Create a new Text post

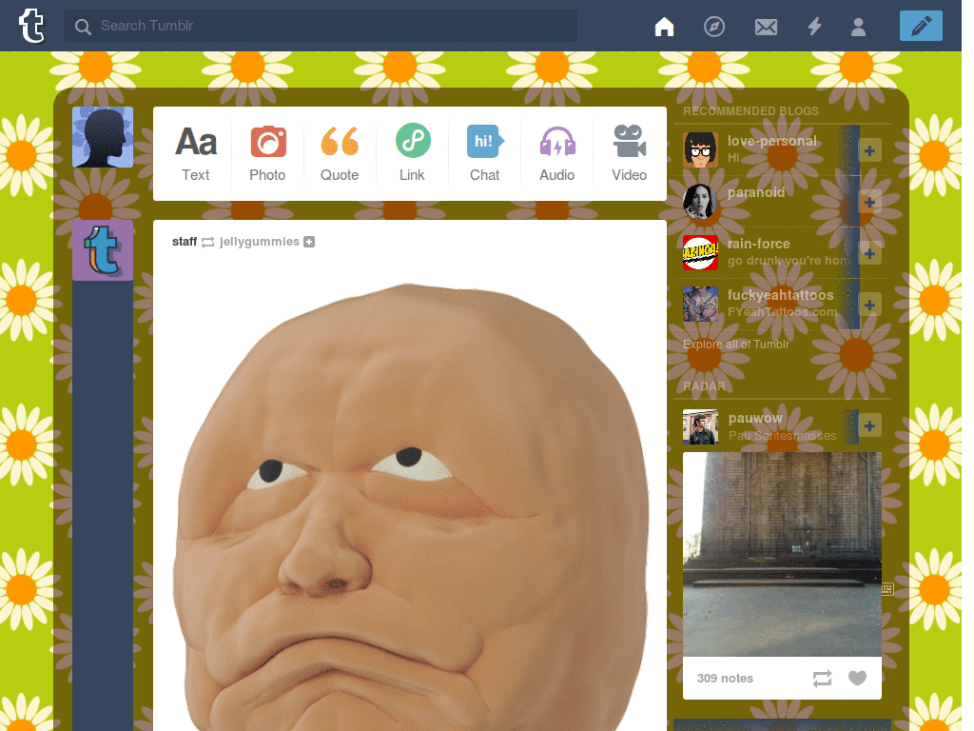point(196,153)
